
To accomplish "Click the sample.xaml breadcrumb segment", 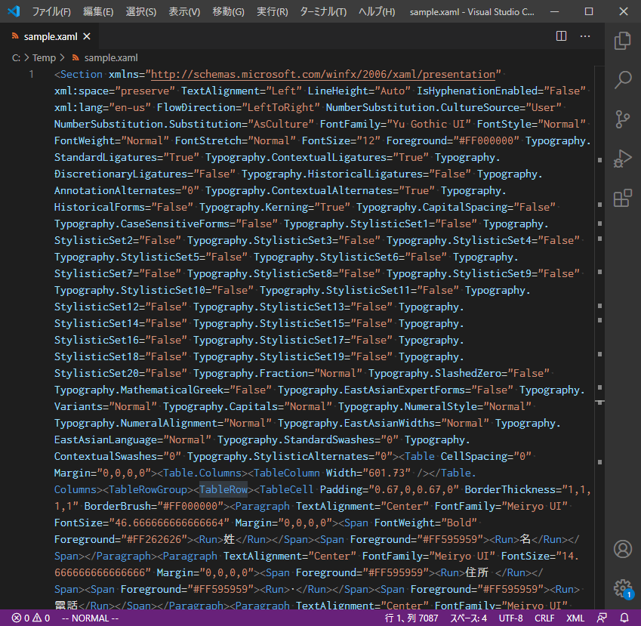I will 111,58.
